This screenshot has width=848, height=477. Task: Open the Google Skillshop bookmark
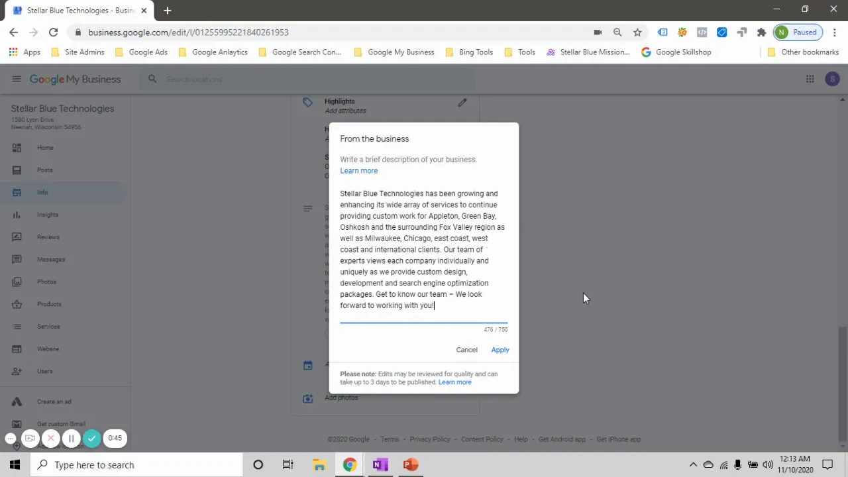[x=676, y=52]
